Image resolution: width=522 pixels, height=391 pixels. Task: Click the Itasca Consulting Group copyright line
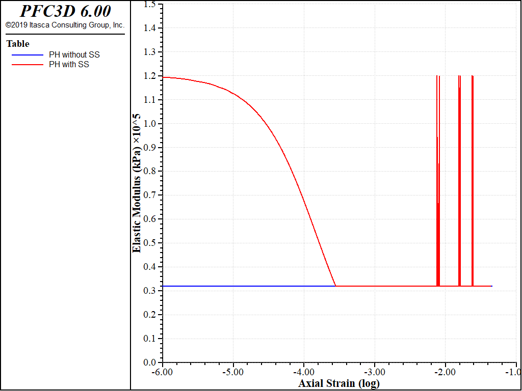click(65, 25)
